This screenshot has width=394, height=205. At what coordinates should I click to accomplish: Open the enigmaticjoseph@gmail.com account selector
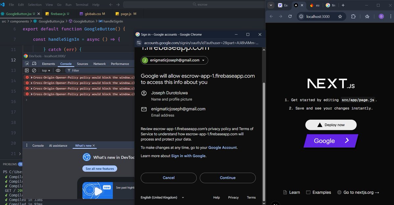click(174, 60)
